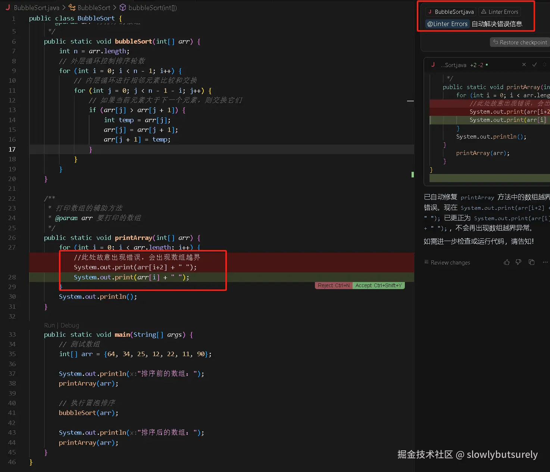Click Restore checkpoint button
The height and width of the screenshot is (472, 550).
pyautogui.click(x=520, y=42)
